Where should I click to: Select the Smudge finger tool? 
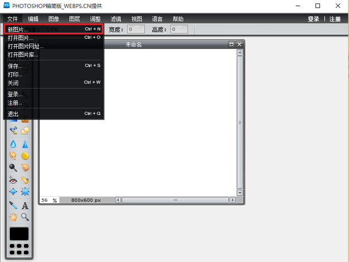click(x=13, y=156)
